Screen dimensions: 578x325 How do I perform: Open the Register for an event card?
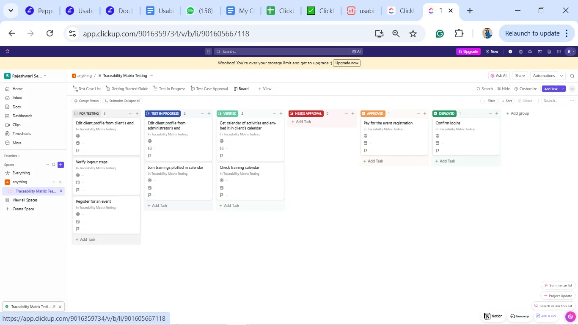pyautogui.click(x=106, y=215)
